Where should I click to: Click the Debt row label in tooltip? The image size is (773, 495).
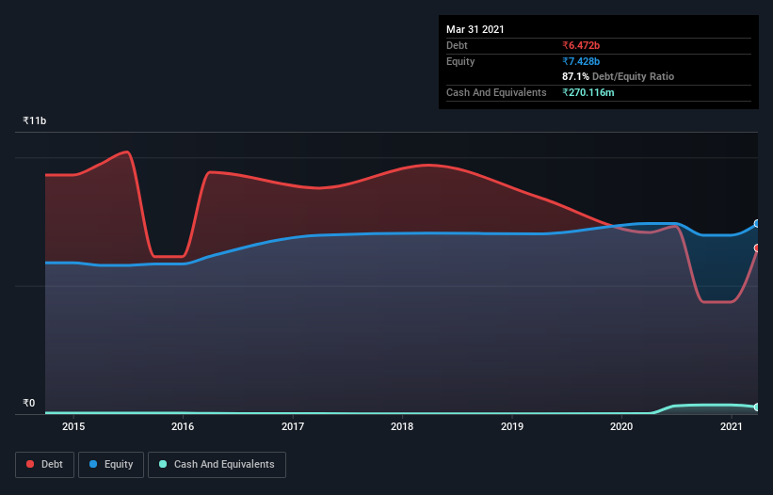click(457, 45)
